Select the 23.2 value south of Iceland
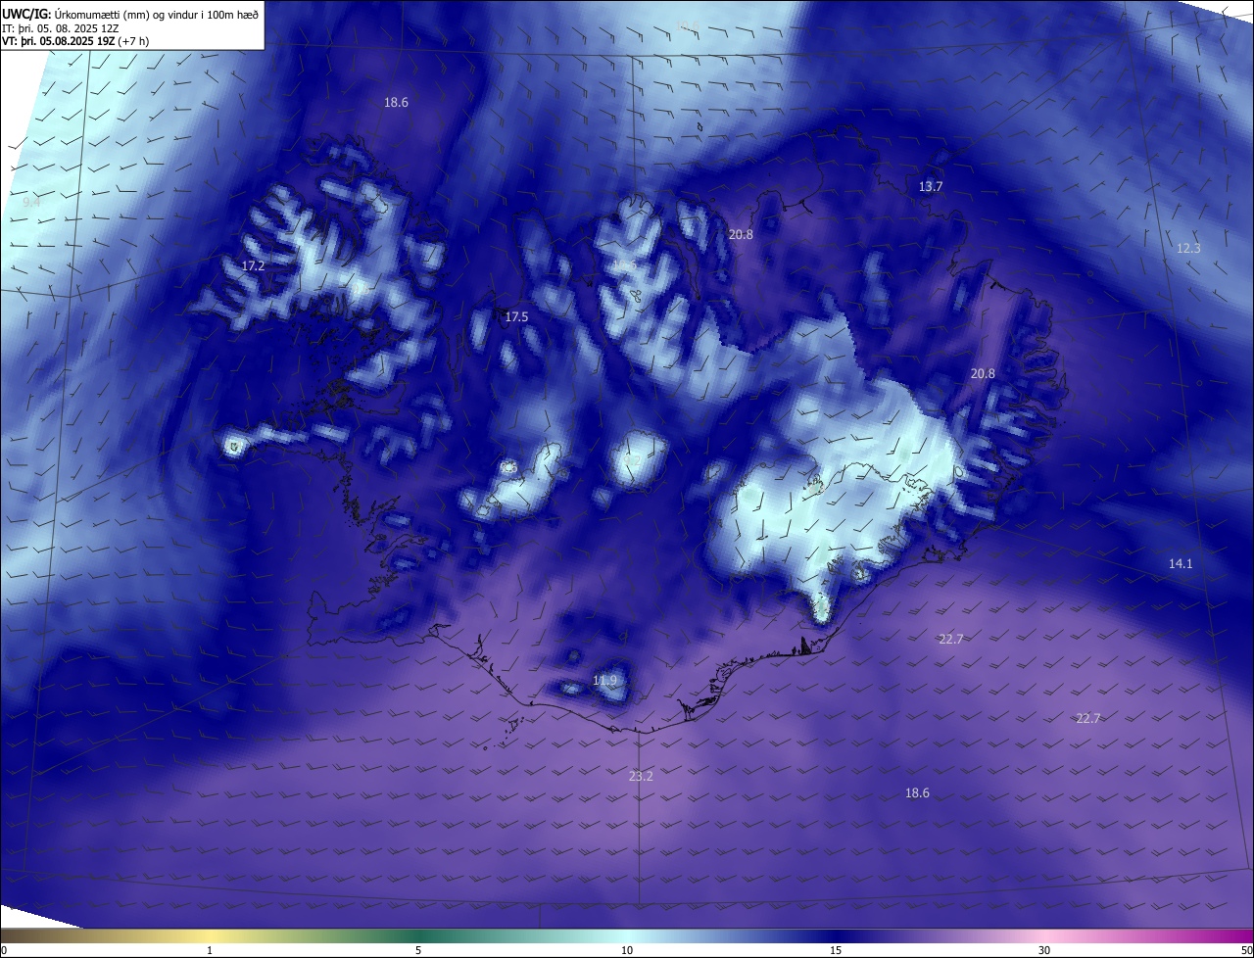 [641, 776]
